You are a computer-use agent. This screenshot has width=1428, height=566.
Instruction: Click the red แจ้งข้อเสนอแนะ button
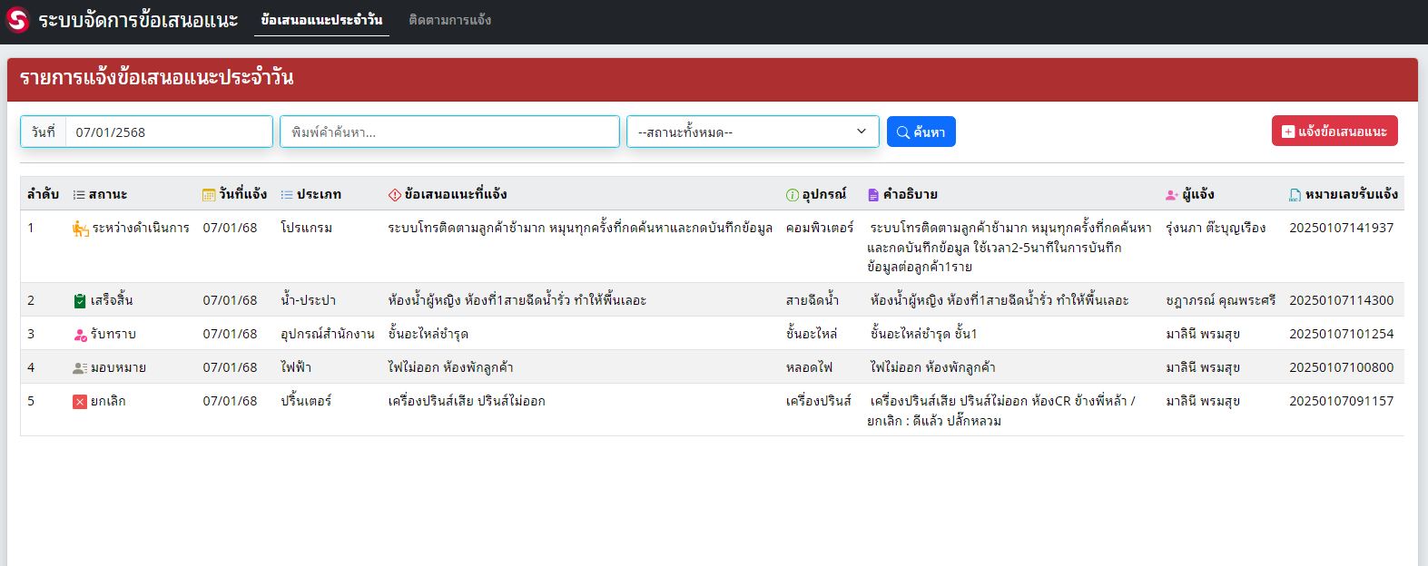click(x=1334, y=132)
